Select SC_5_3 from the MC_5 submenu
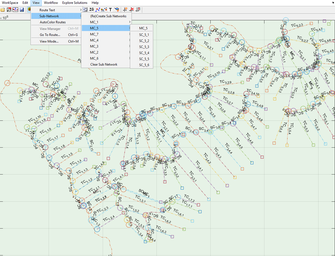The height and width of the screenshot is (256, 335). pyautogui.click(x=144, y=47)
